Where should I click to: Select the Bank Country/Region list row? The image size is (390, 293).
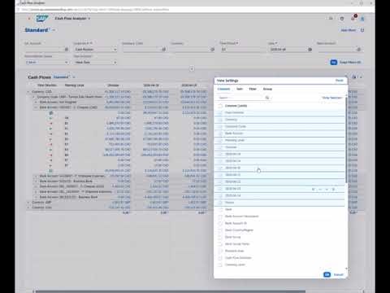point(279,230)
